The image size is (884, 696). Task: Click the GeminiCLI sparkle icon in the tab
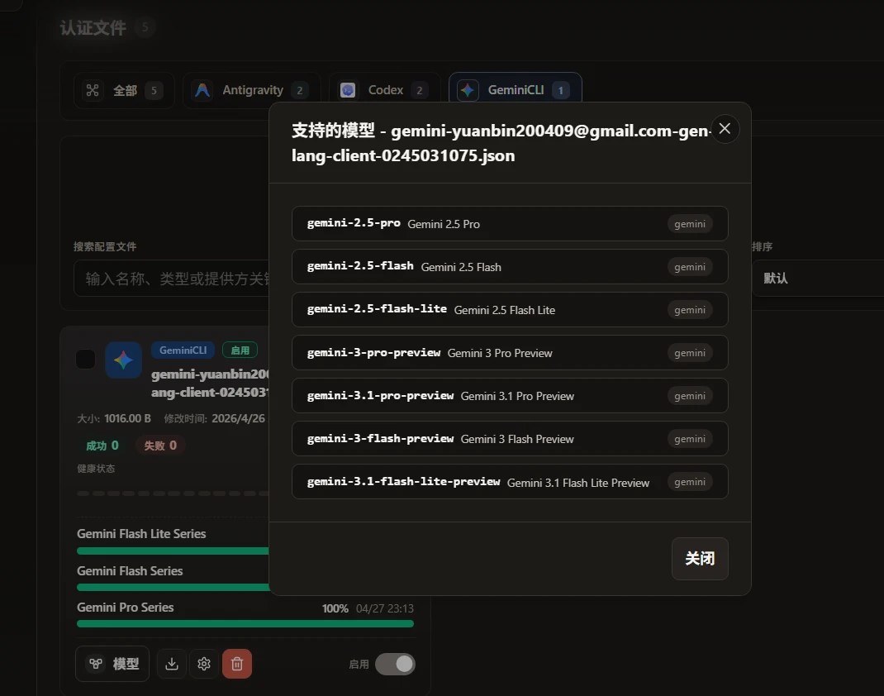pos(468,90)
